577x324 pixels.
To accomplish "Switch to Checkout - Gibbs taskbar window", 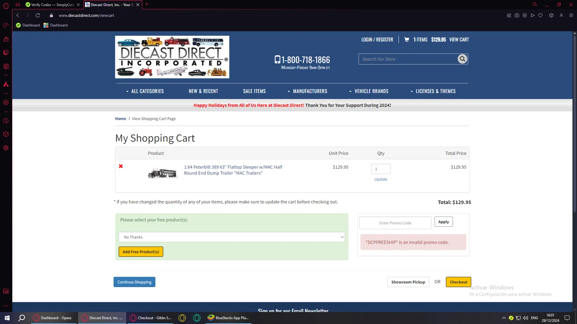I will (151, 318).
